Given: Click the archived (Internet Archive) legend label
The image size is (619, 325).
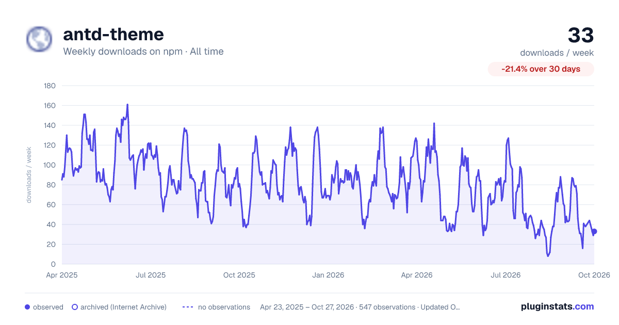Looking at the screenshot, I should point(123,307).
